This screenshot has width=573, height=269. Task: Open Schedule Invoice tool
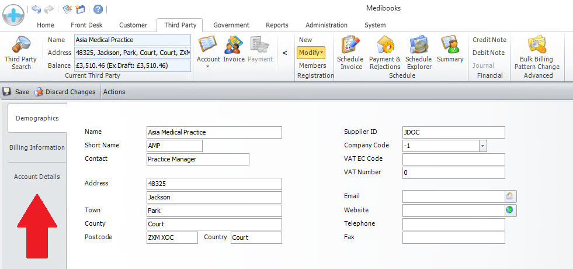click(x=351, y=53)
